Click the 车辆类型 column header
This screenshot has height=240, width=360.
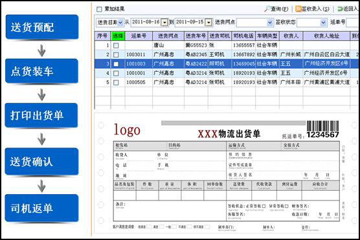(267, 36)
